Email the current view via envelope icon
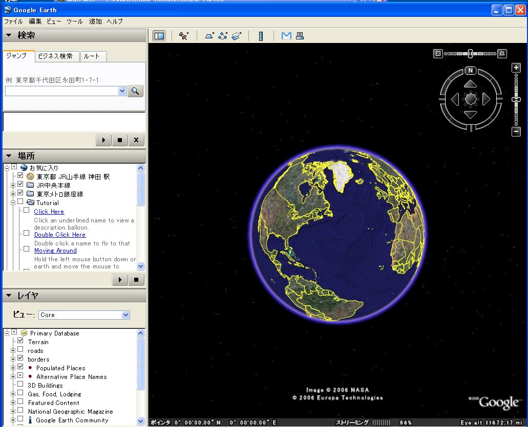This screenshot has width=528, height=427. (286, 36)
